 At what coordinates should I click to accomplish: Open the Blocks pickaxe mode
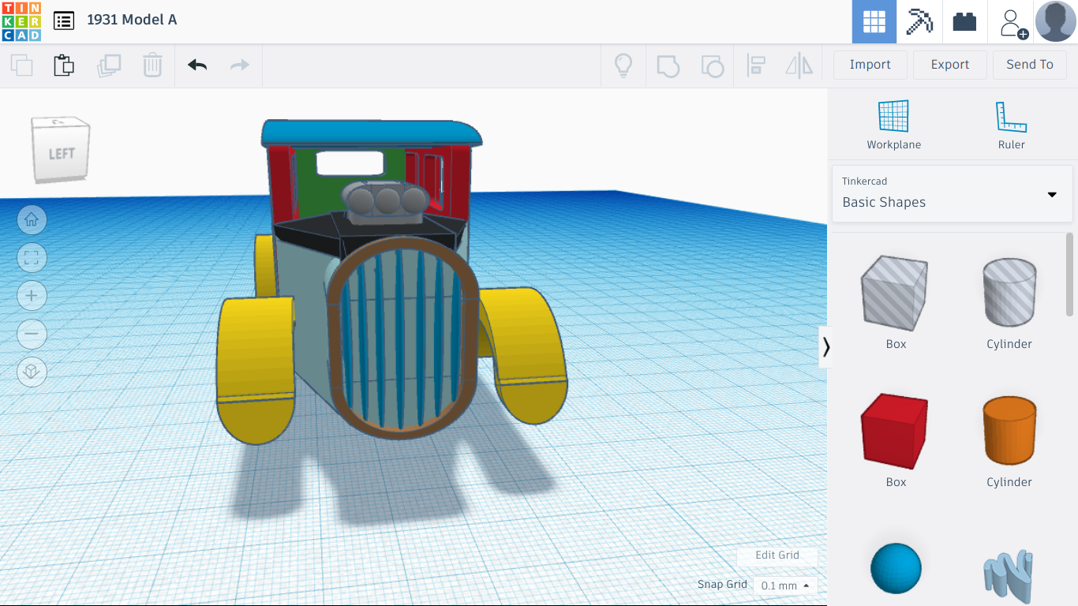[919, 21]
